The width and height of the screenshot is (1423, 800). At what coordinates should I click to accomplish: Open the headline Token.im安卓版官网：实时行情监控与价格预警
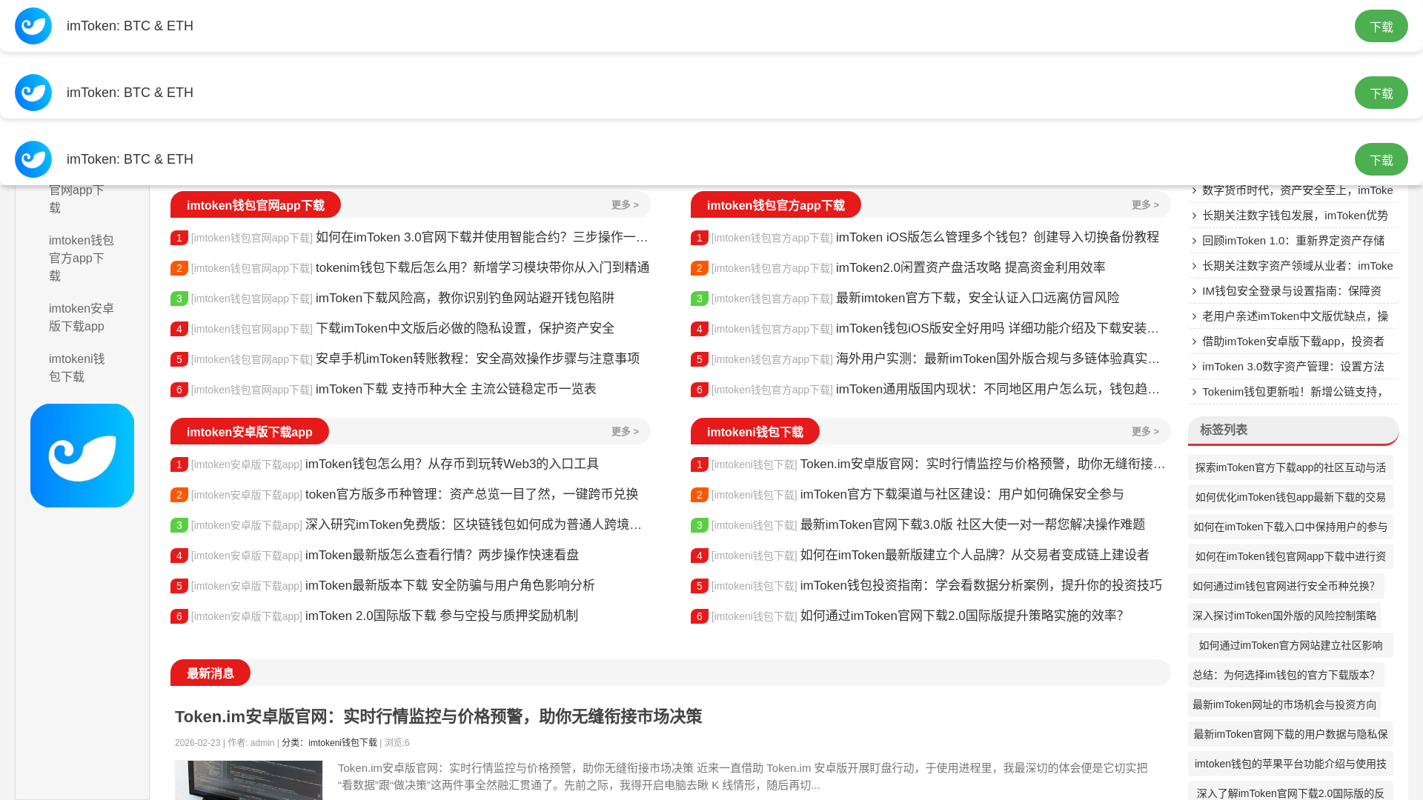(x=438, y=716)
